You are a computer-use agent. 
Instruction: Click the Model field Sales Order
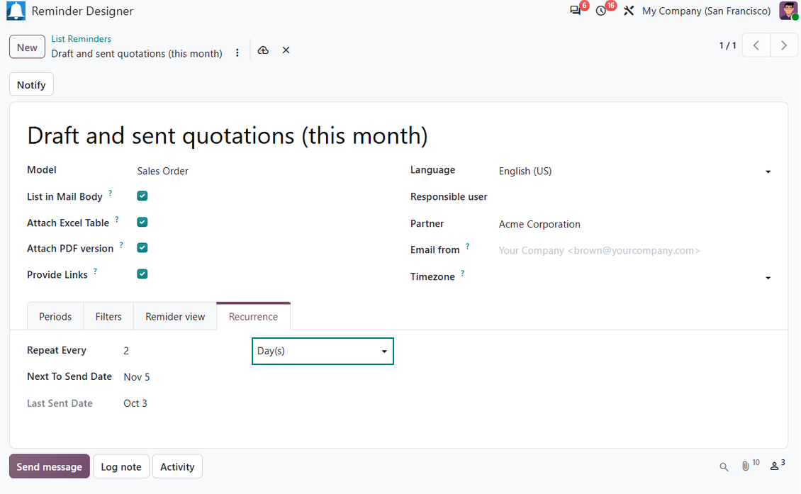coord(162,171)
